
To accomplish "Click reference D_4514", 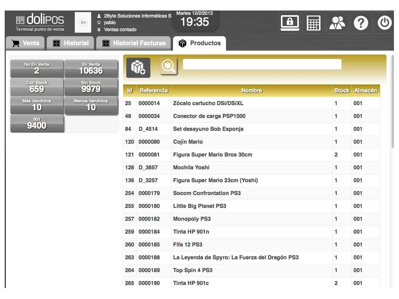I will pyautogui.click(x=148, y=129).
